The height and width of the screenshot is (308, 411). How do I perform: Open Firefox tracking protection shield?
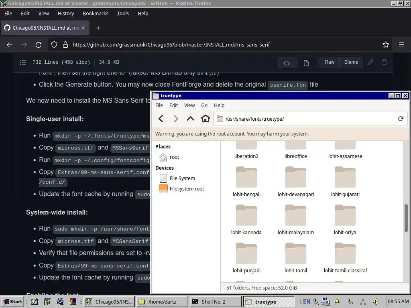pyautogui.click(x=54, y=45)
